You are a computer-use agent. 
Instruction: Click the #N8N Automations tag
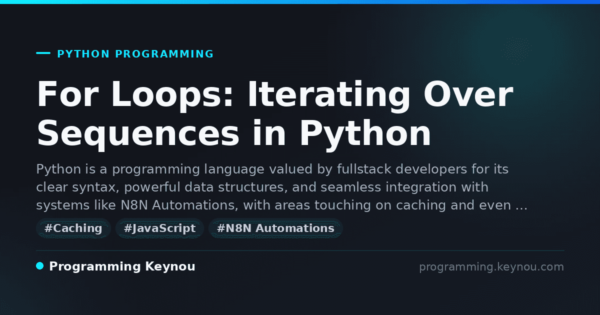click(275, 228)
